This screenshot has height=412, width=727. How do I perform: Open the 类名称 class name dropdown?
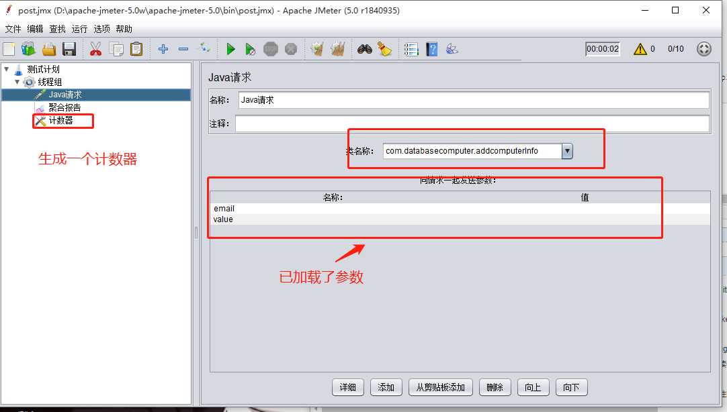(x=567, y=151)
